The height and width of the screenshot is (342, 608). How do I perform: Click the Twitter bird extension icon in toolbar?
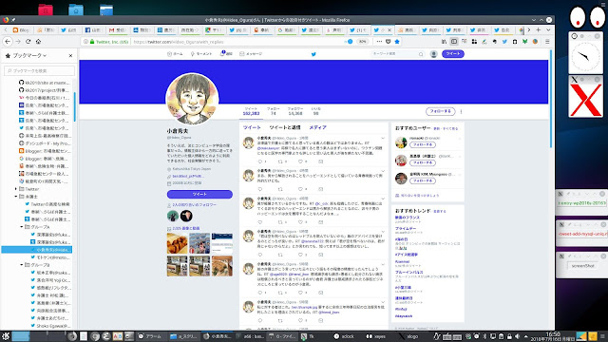pos(504,42)
